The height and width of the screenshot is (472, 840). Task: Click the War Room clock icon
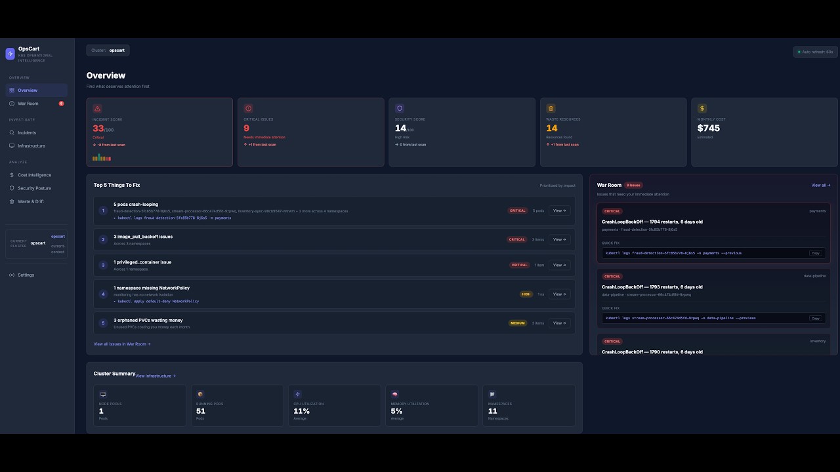pos(12,104)
